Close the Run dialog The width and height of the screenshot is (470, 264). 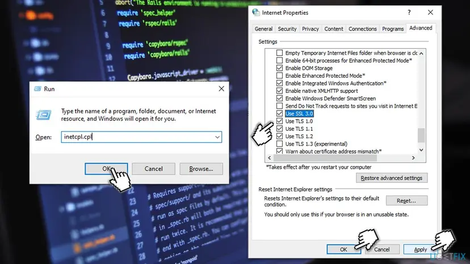221,88
